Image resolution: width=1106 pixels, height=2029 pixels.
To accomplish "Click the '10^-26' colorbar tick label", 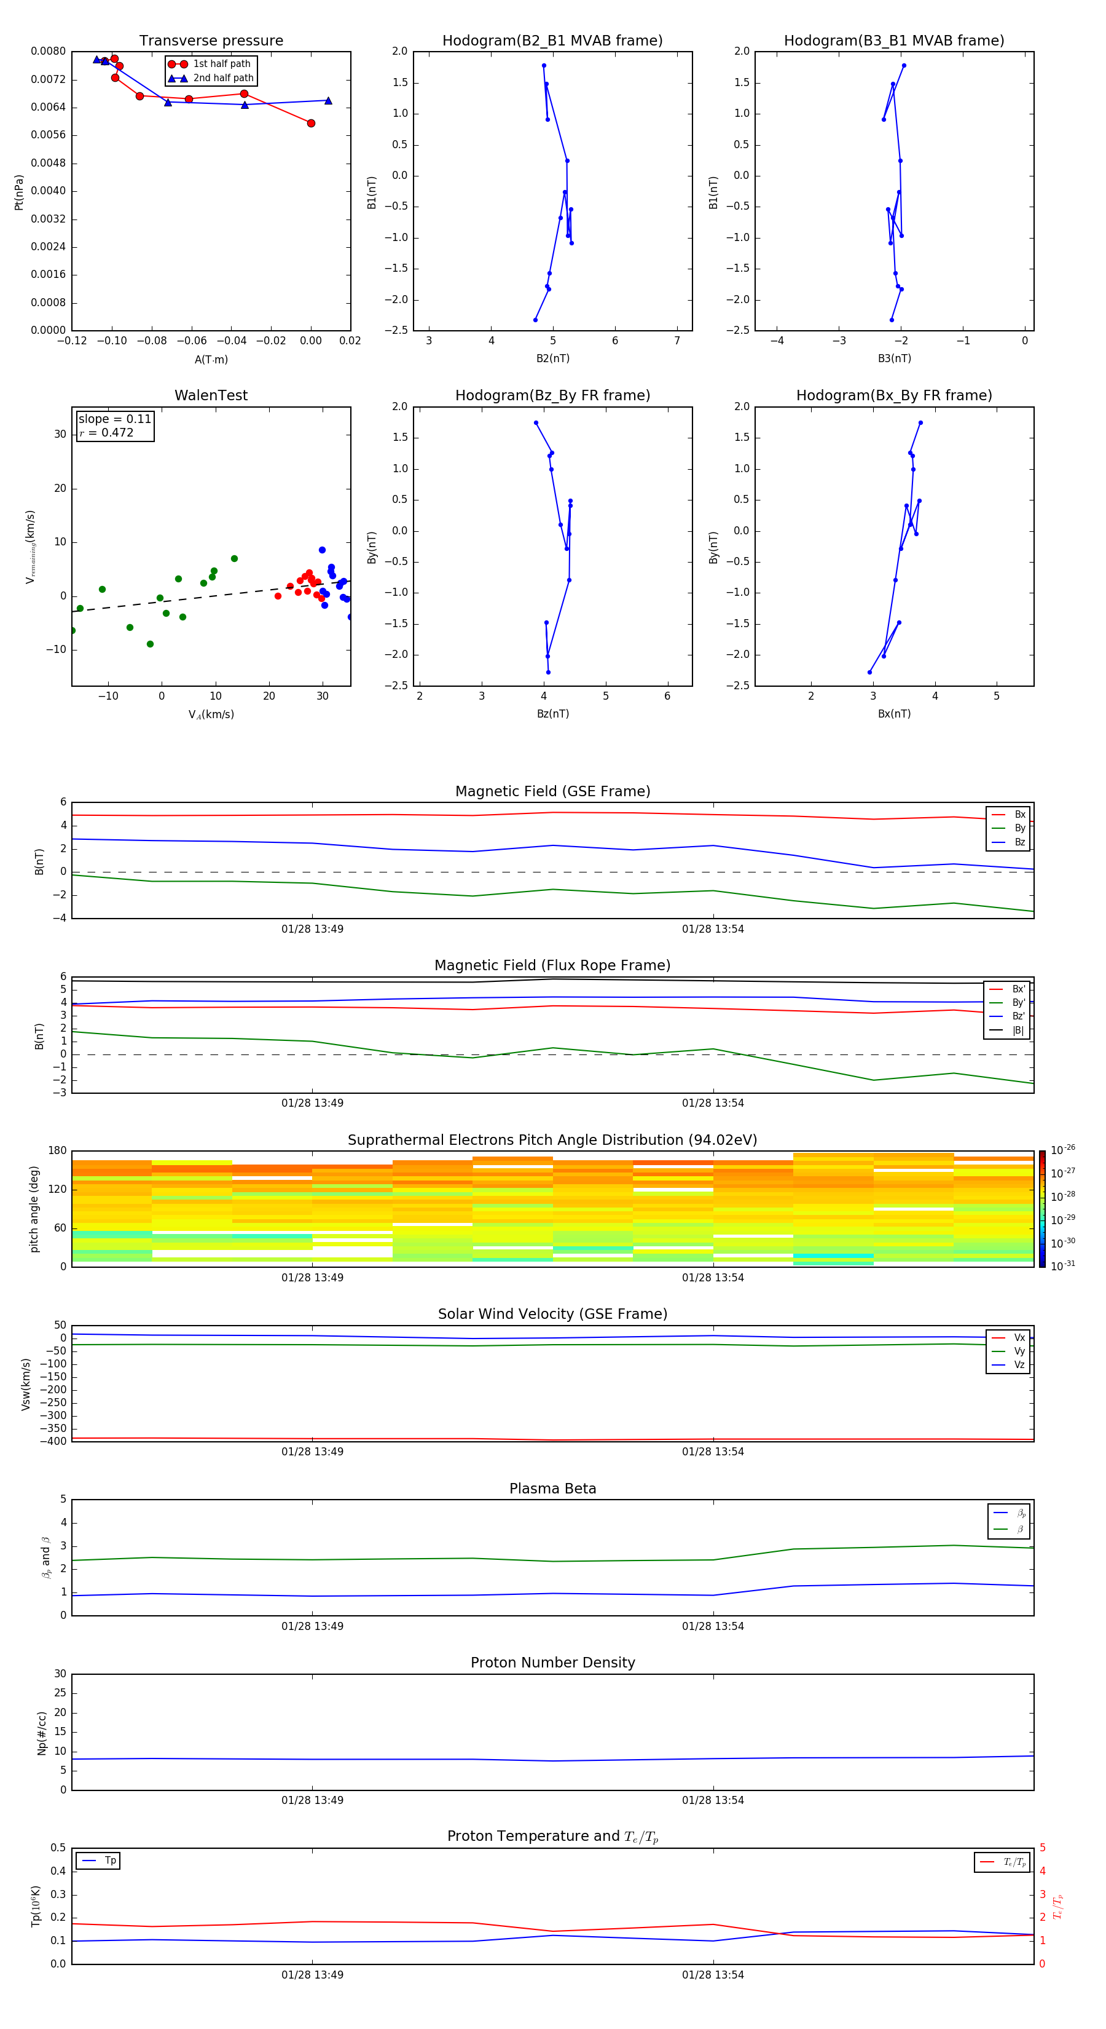I will (x=1063, y=1150).
